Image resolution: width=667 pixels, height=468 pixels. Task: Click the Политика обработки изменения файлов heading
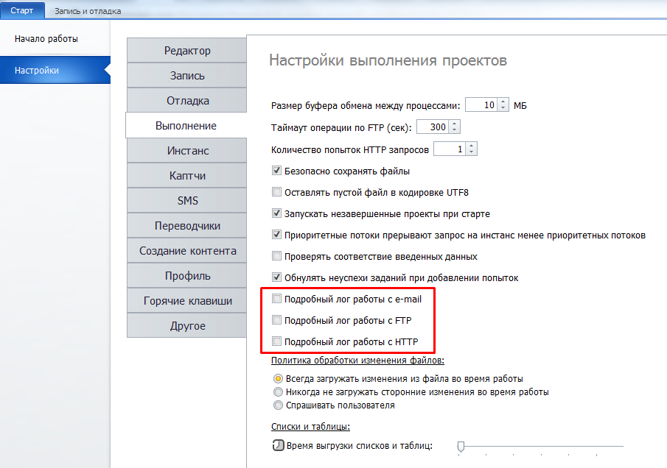tap(357, 360)
